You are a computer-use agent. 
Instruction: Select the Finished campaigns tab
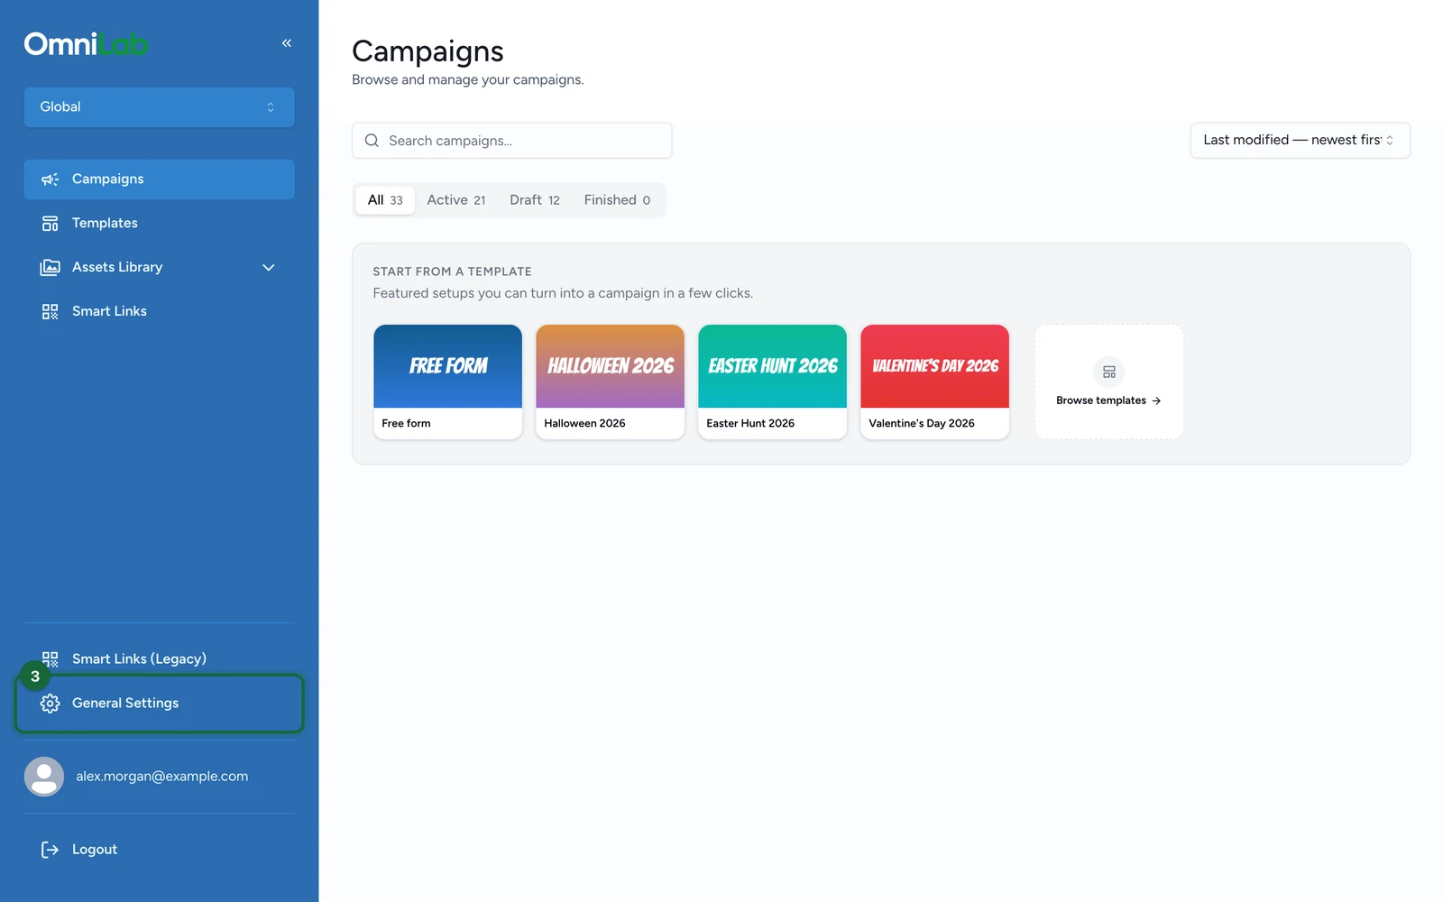[x=617, y=200]
